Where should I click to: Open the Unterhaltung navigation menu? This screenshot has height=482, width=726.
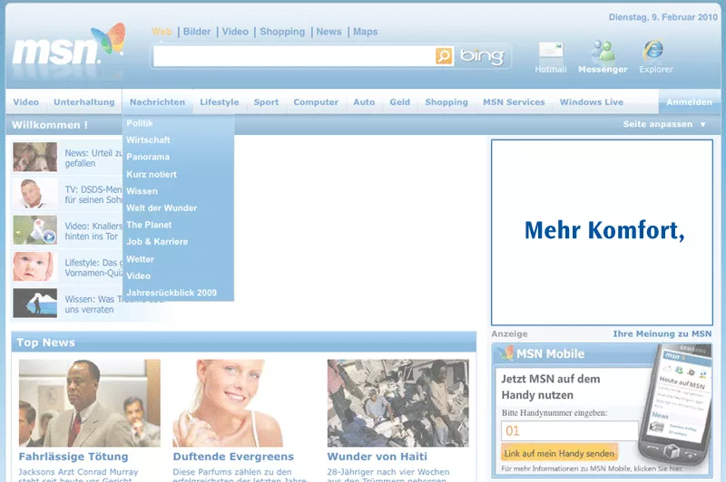[x=84, y=101]
